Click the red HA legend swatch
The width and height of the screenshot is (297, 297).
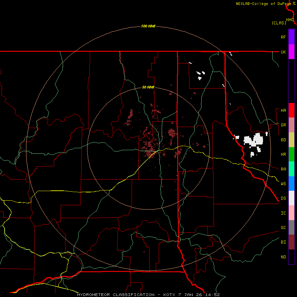(x=291, y=110)
